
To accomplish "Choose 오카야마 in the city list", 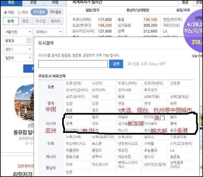I will [x=99, y=90].
